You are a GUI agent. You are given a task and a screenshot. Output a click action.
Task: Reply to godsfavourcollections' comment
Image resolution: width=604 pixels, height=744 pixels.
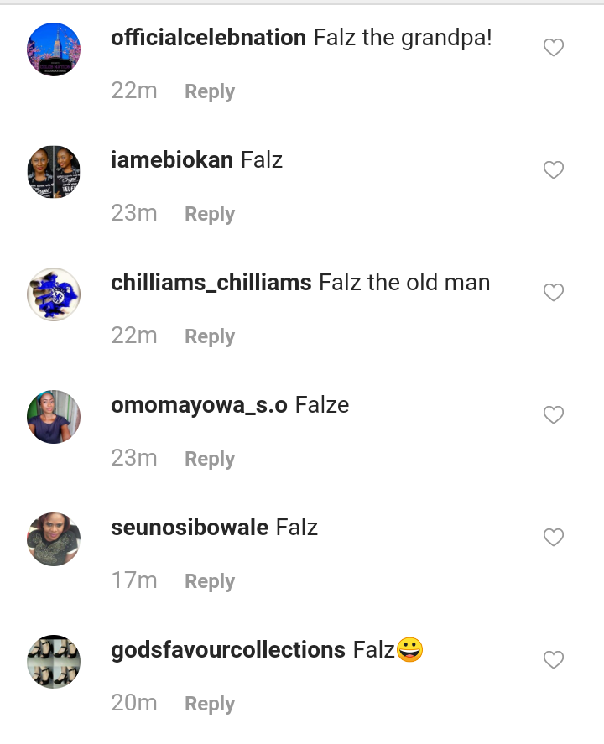210,704
